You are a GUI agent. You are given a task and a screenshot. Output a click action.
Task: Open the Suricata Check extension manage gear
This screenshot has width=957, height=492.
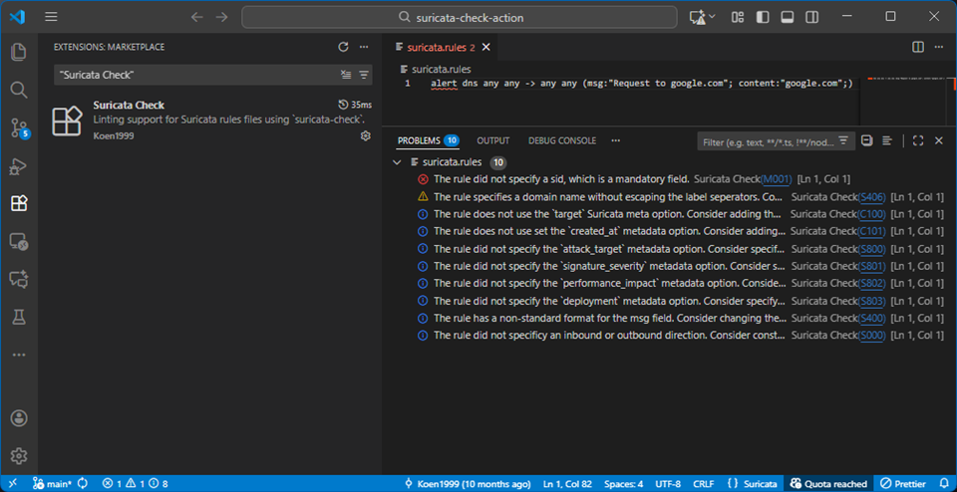[366, 136]
